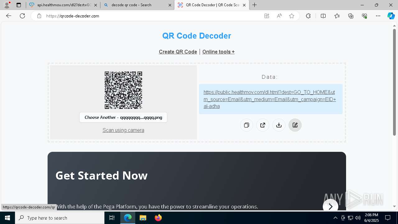This screenshot has width=398, height=224.
Task: Show hidden system tray icons
Action: click(x=335, y=218)
